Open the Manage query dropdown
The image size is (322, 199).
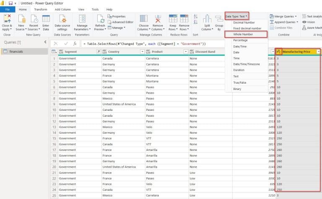point(117,28)
